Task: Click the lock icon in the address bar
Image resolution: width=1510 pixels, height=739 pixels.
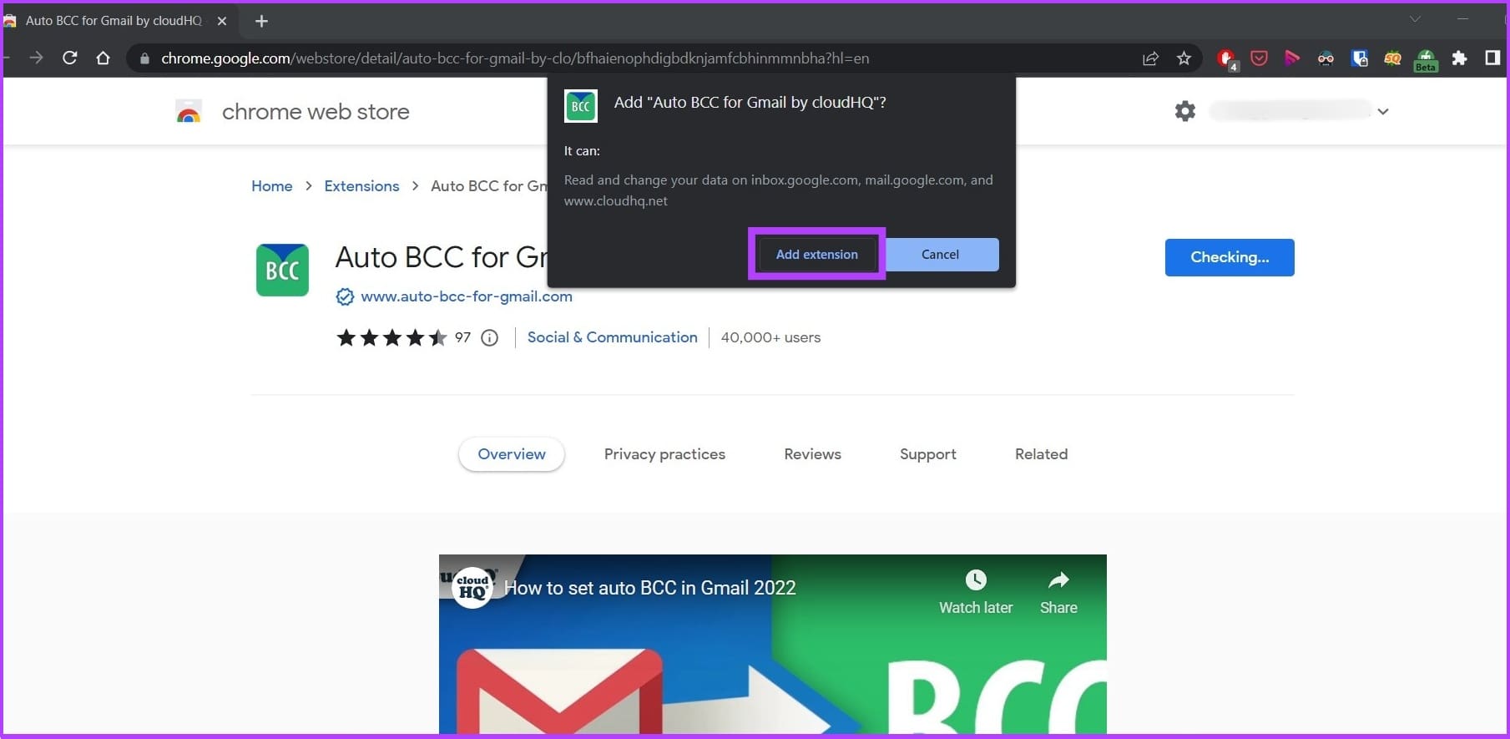Action: click(144, 58)
